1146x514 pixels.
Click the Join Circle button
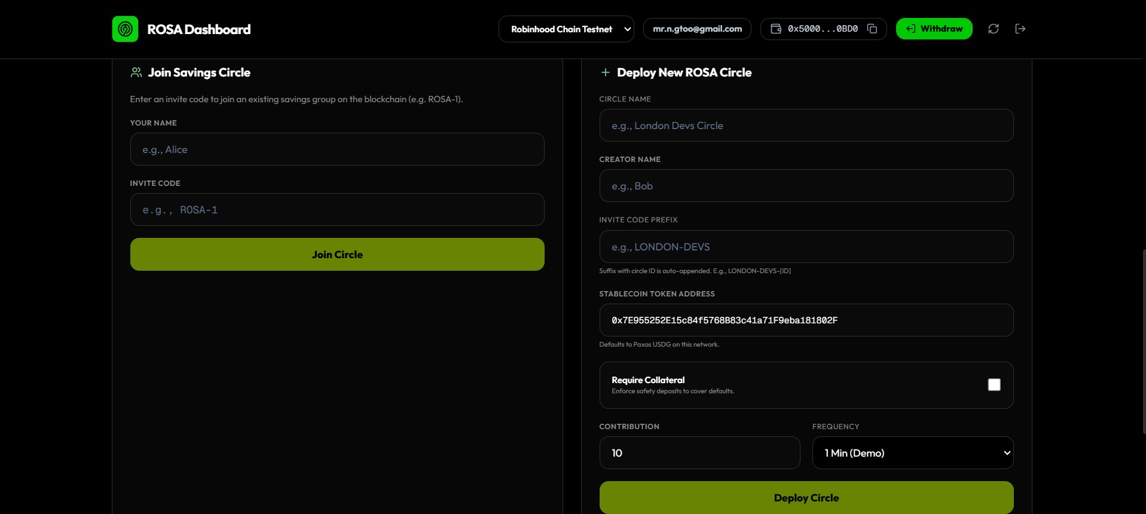click(337, 255)
